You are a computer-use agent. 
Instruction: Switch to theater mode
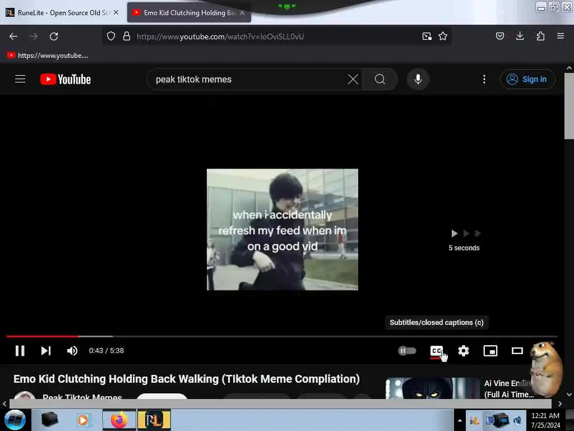(x=517, y=351)
